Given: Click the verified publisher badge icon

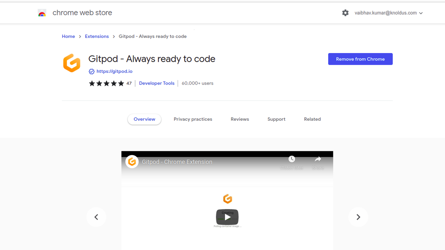Looking at the screenshot, I should (91, 71).
